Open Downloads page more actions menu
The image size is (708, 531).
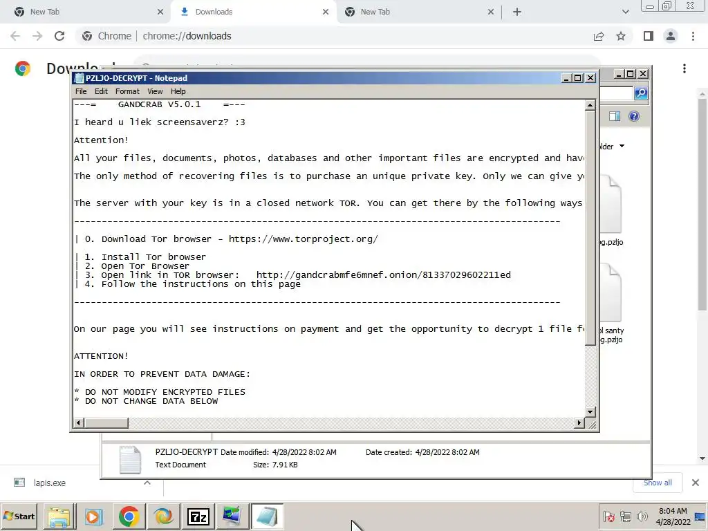click(x=684, y=68)
